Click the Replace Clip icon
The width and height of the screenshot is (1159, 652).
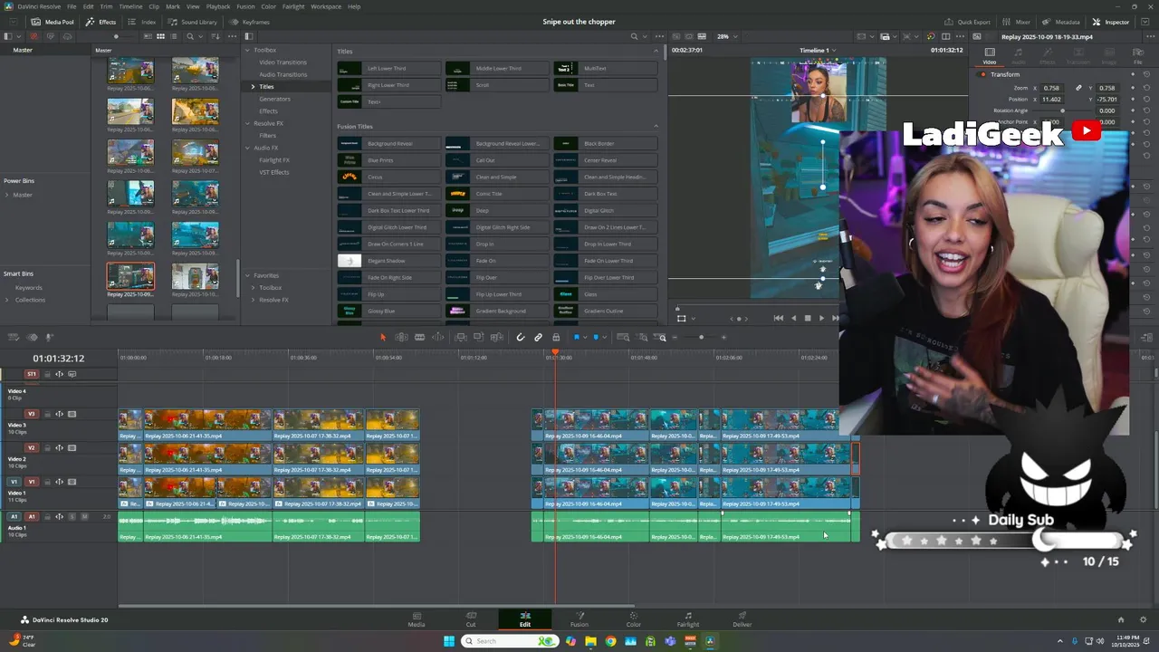[497, 337]
